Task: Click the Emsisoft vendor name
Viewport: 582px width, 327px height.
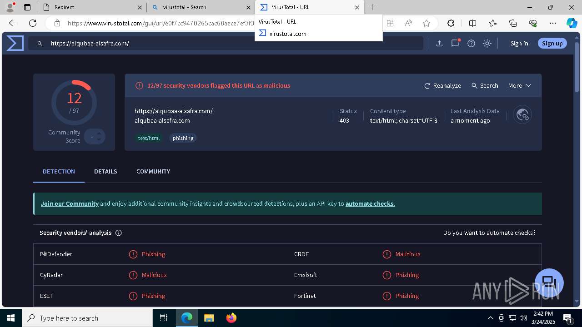Action: click(306, 275)
